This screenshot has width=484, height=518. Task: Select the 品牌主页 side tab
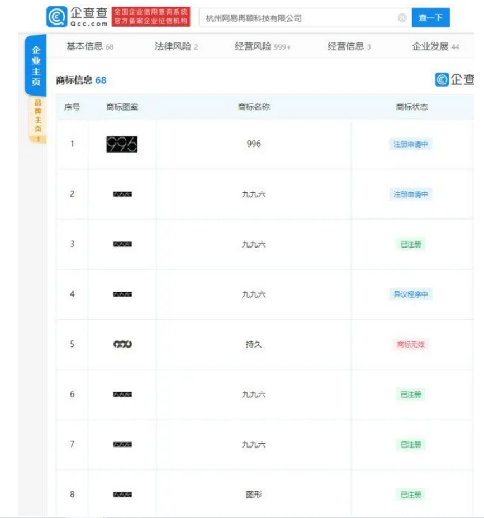[37, 120]
